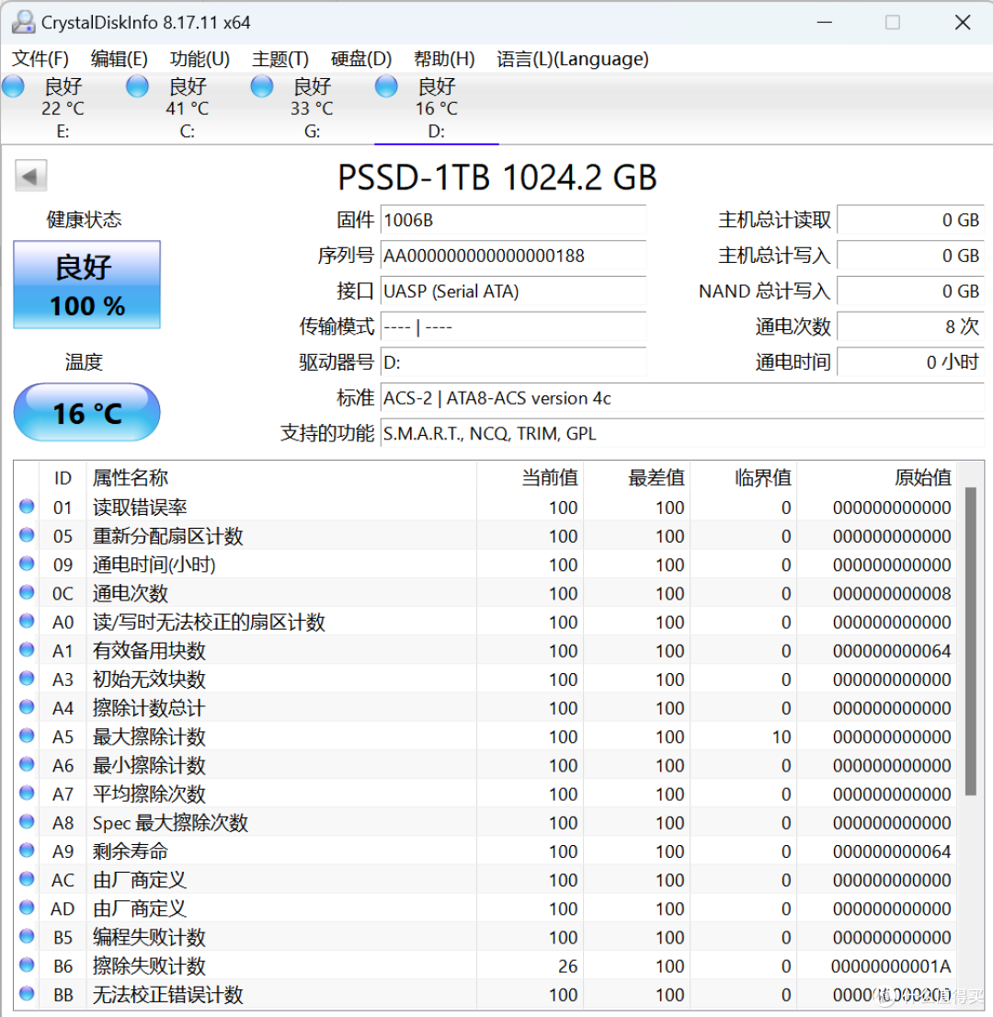993x1017 pixels.
Task: Click the 最差值 column header
Action: 636,478
